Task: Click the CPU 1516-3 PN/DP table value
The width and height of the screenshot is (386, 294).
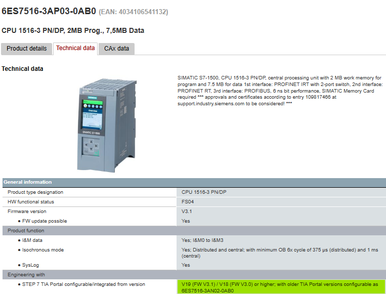Action: 204,192
